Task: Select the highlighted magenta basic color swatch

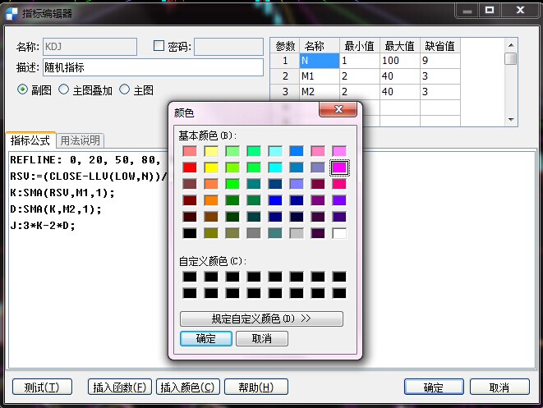Action: [338, 167]
